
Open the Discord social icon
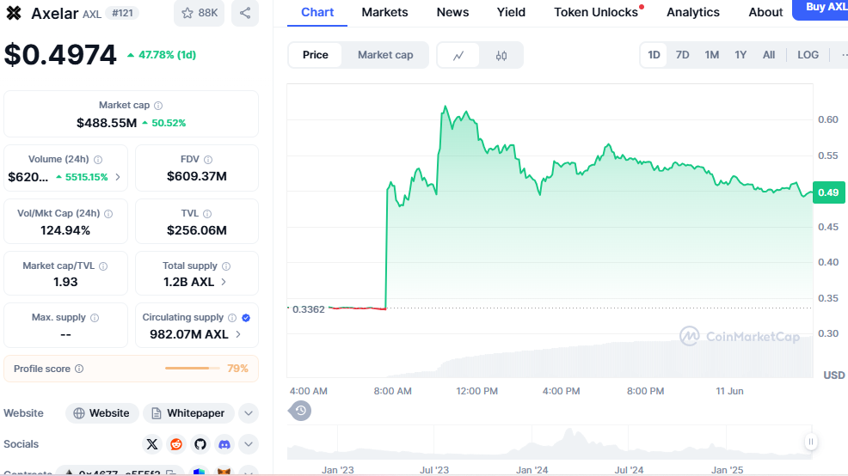point(224,444)
